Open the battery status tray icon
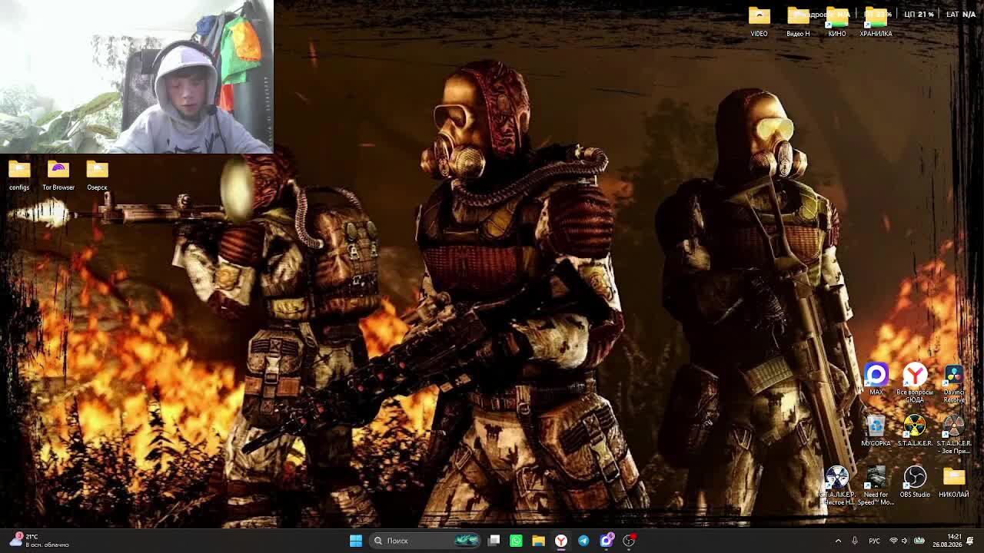Viewport: 984px width, 553px height. click(919, 541)
